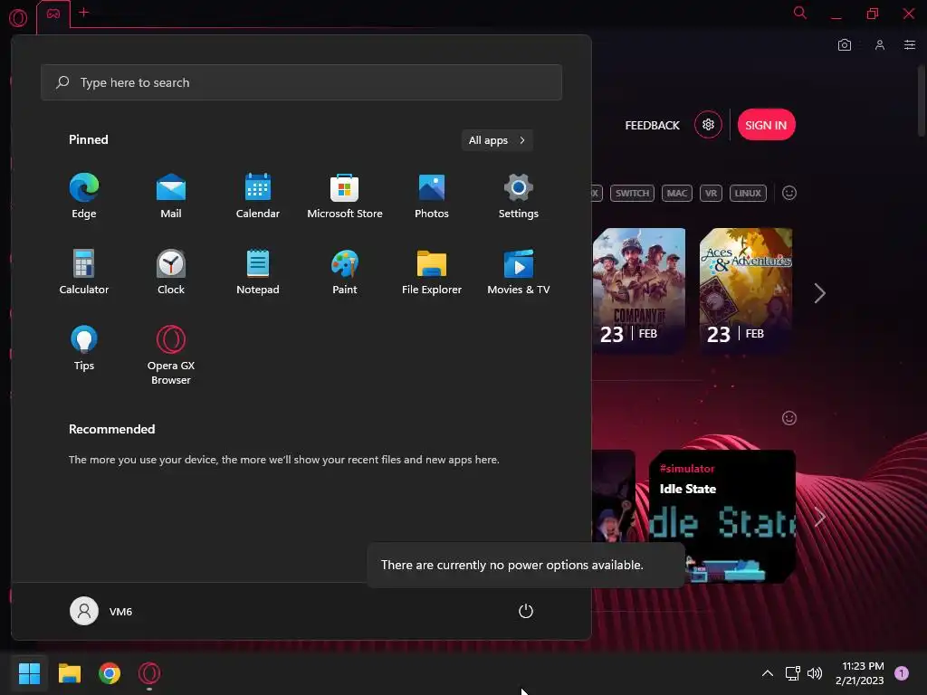Show next release calendar games arrow

click(x=819, y=293)
